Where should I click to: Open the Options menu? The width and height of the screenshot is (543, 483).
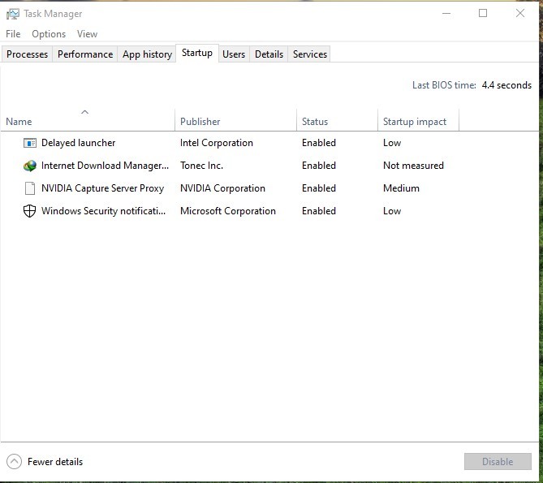49,34
